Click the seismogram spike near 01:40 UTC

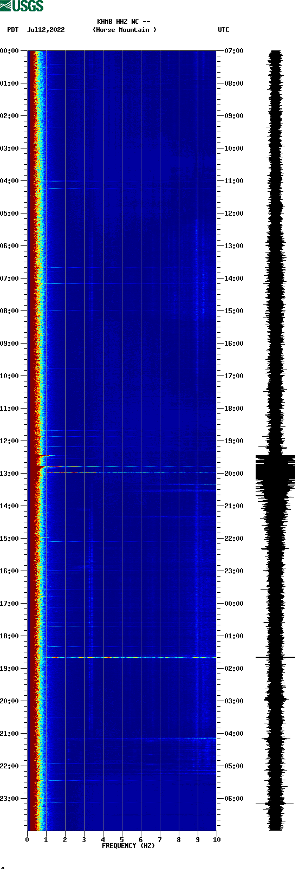coord(276,657)
